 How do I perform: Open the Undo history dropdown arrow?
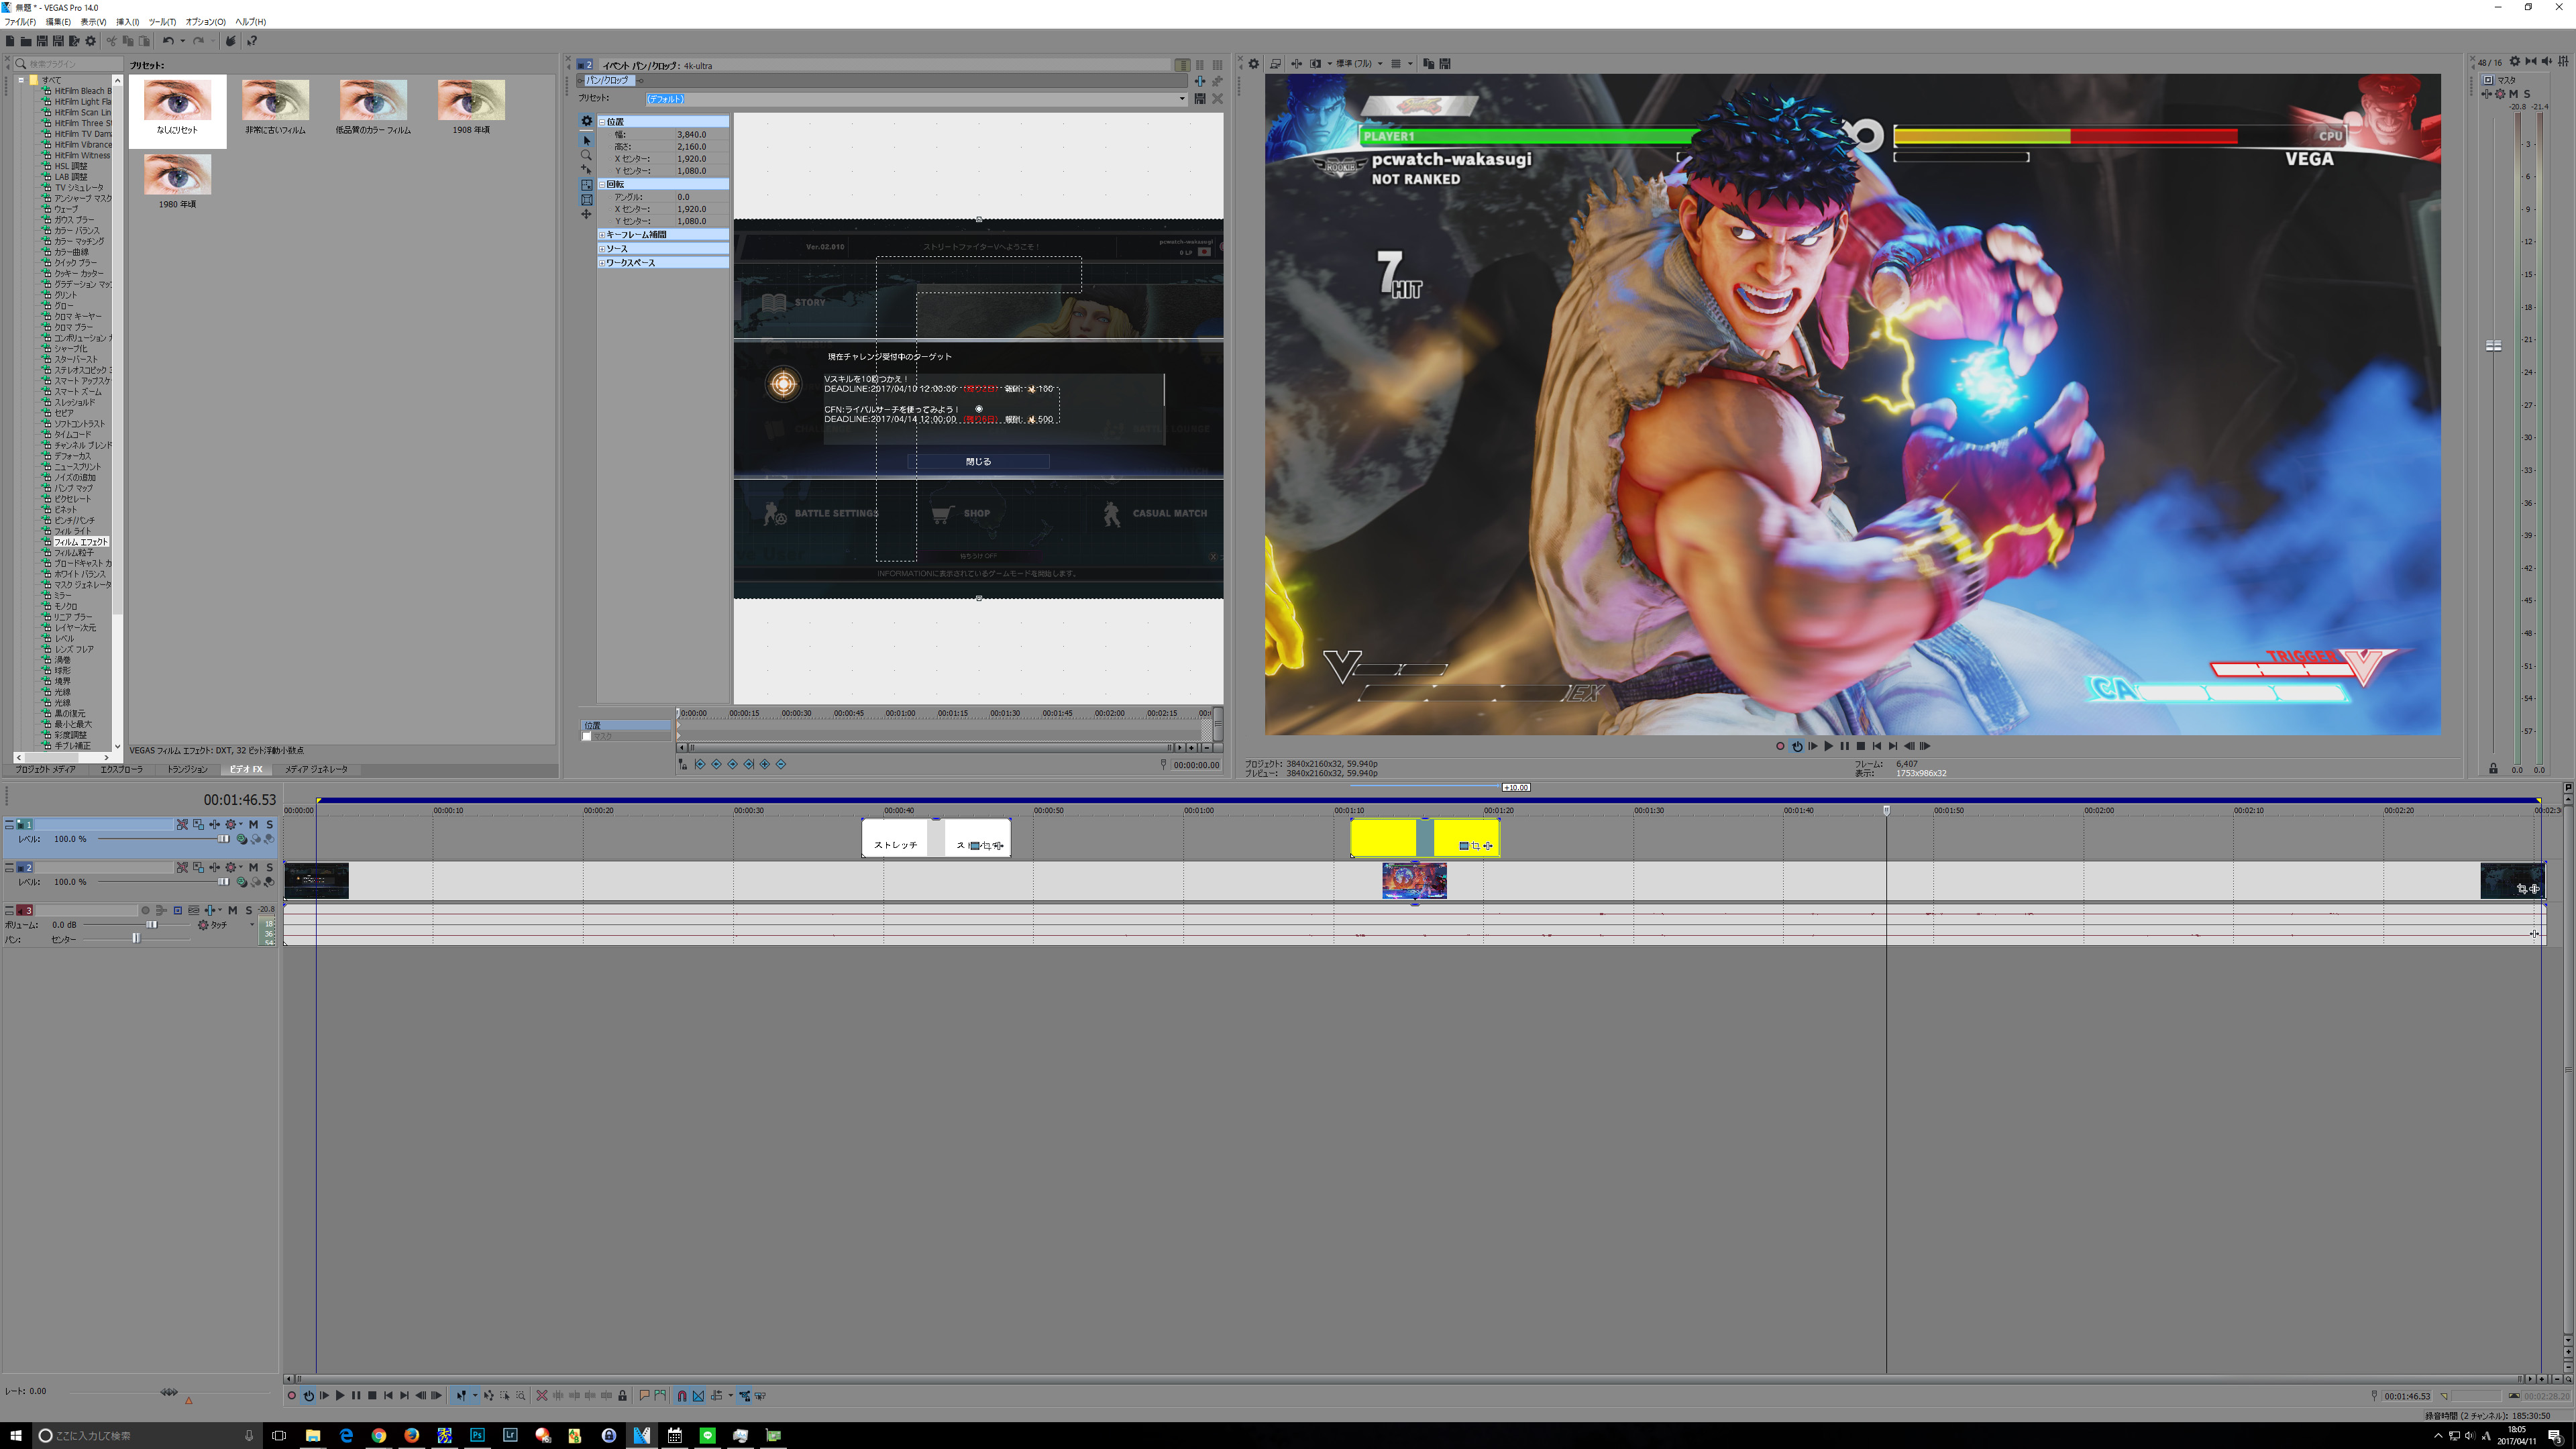point(183,40)
